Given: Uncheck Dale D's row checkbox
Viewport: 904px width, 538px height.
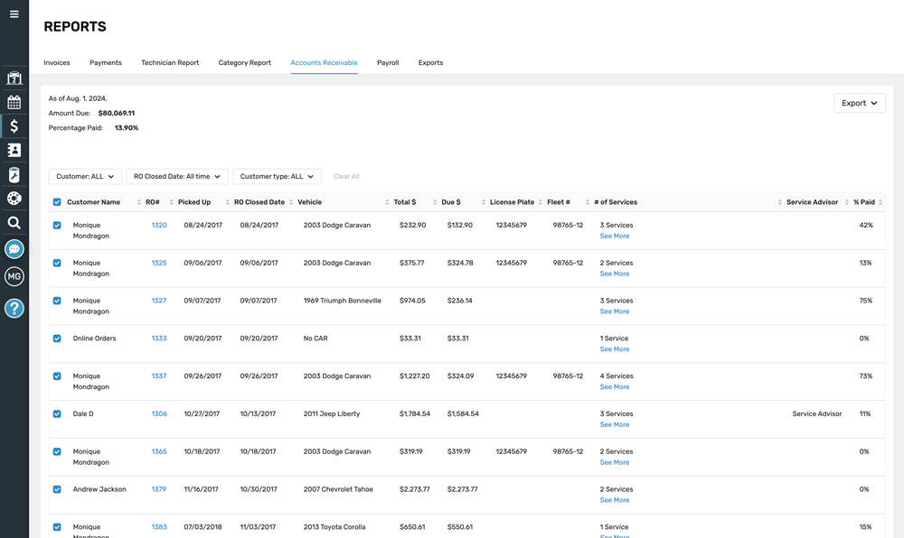Looking at the screenshot, I should tap(57, 413).
